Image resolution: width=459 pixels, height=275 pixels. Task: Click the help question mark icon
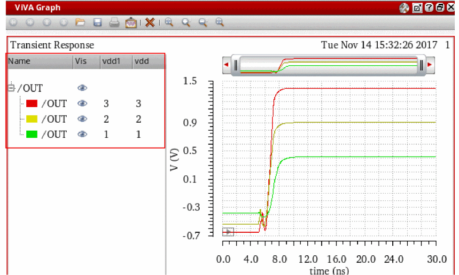(x=428, y=8)
